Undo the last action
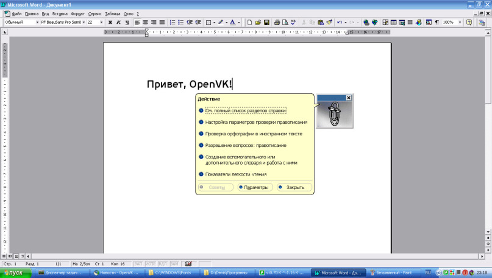 (340, 23)
